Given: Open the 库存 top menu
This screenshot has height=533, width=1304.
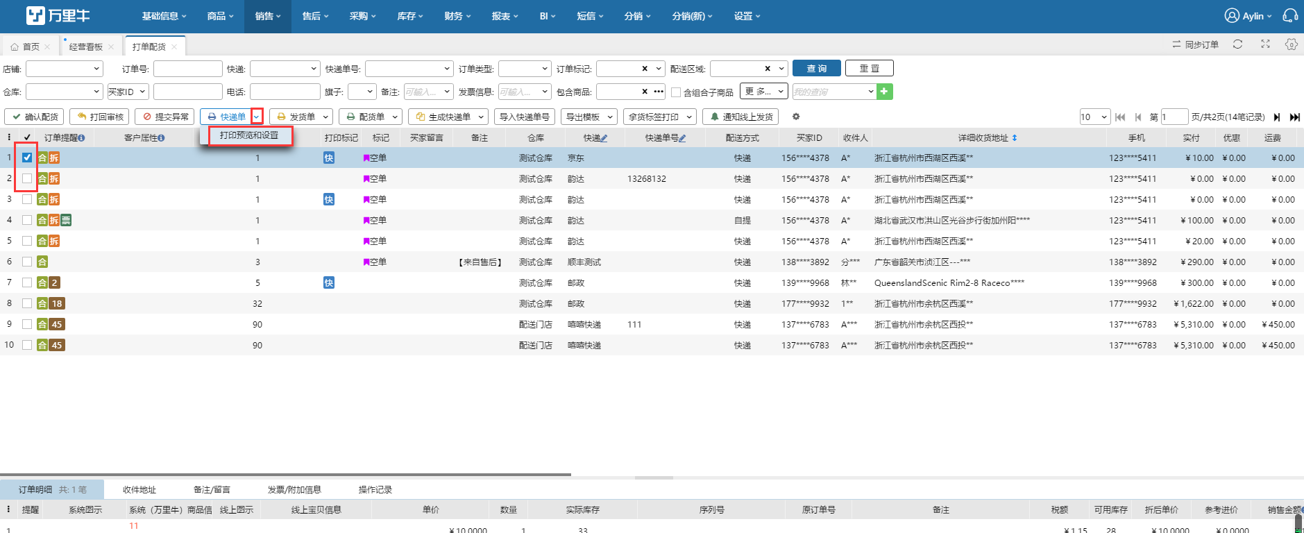Looking at the screenshot, I should click(x=410, y=16).
